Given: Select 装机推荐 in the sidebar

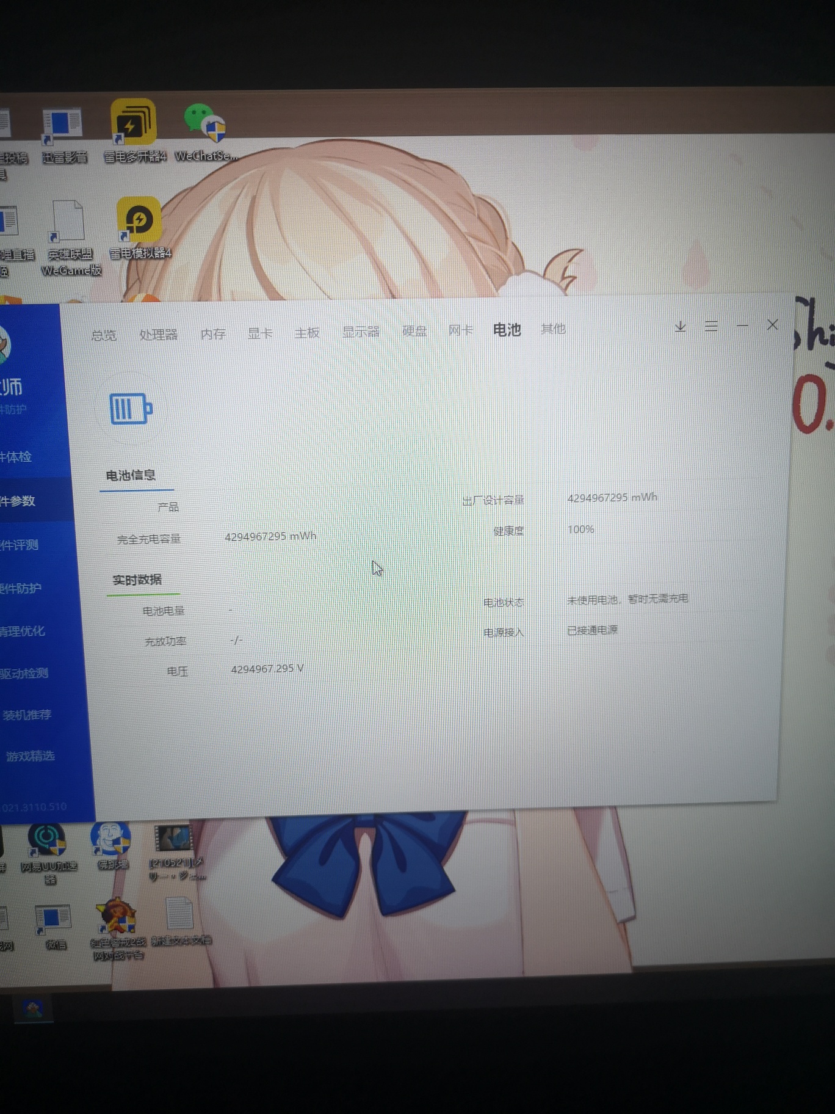Looking at the screenshot, I should [x=27, y=715].
